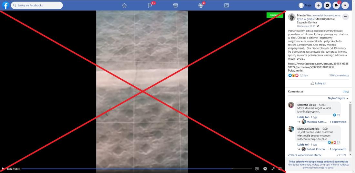Open the Marketplace tab
The height and width of the screenshot is (173, 355).
point(175,5)
